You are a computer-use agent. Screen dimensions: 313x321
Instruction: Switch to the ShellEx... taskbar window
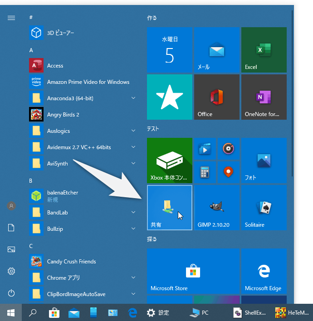(x=249, y=312)
